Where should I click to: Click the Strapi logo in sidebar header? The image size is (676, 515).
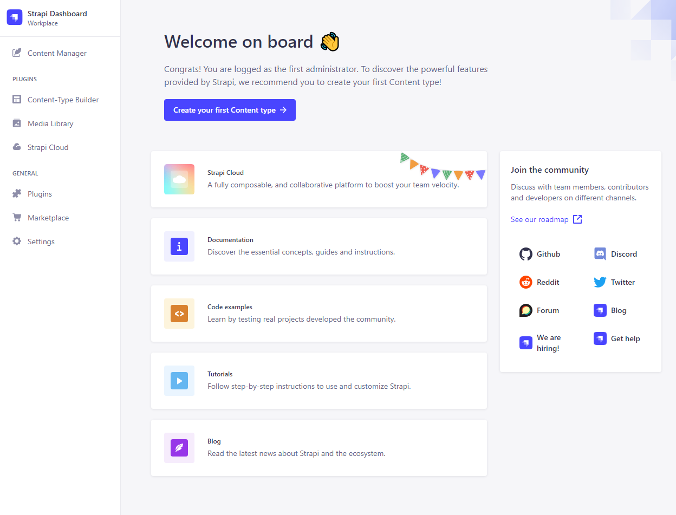15,17
